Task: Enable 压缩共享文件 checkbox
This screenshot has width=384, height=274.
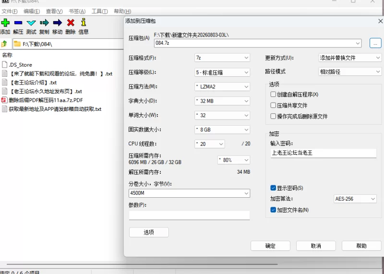Action: [x=273, y=105]
